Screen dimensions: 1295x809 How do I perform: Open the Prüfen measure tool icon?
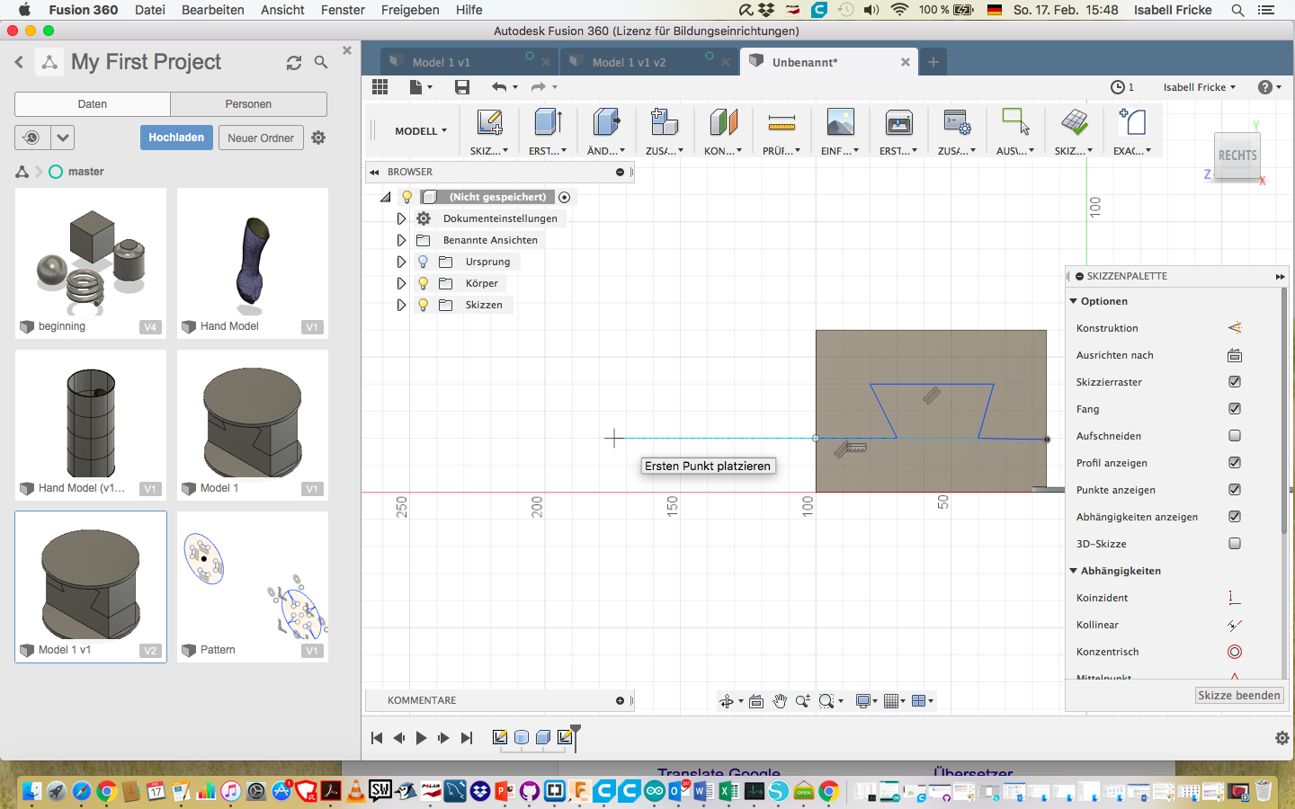[x=781, y=122]
